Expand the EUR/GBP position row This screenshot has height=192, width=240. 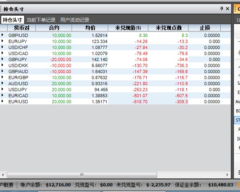2,77
